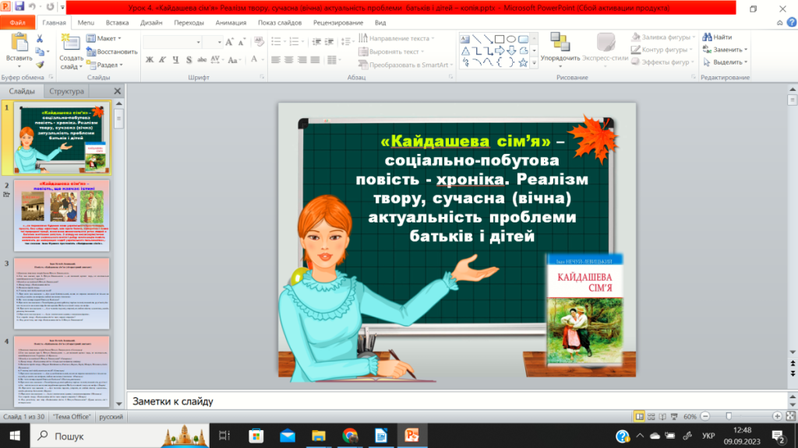Switch to Slide Sorter view in status bar
The height and width of the screenshot is (448, 798).
651,416
